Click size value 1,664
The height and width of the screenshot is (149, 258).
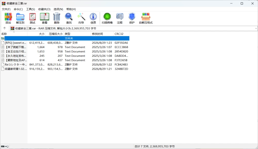41,47
